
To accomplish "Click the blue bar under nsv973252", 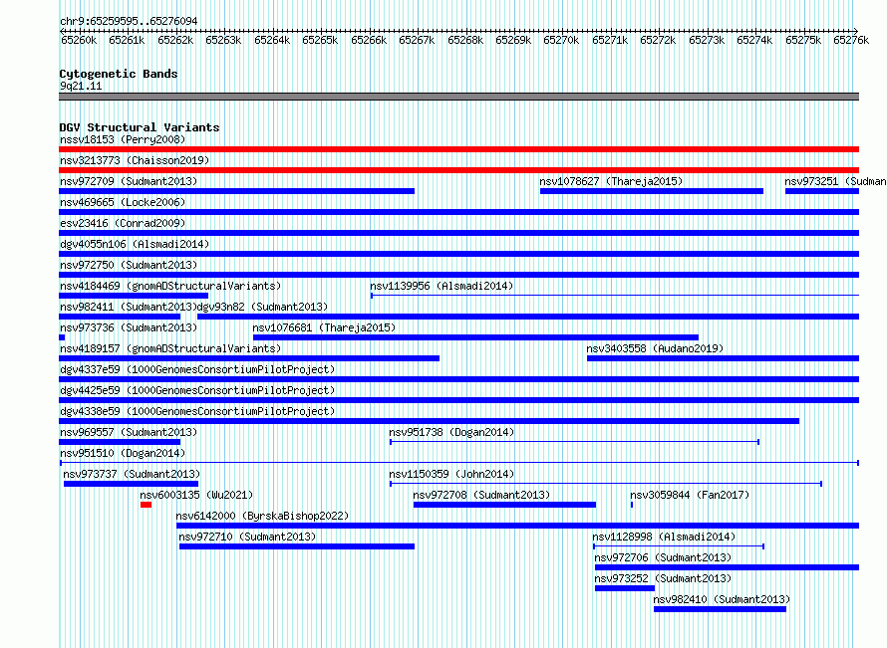I will [x=625, y=588].
